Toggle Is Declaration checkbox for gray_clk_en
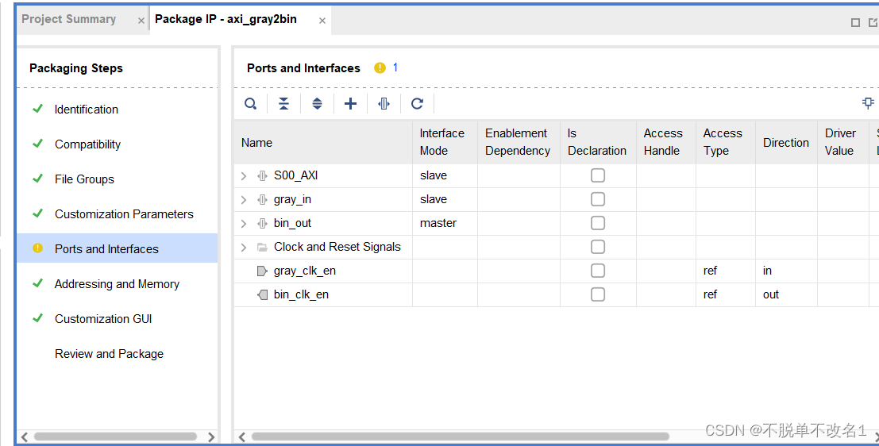The width and height of the screenshot is (879, 446). (598, 271)
